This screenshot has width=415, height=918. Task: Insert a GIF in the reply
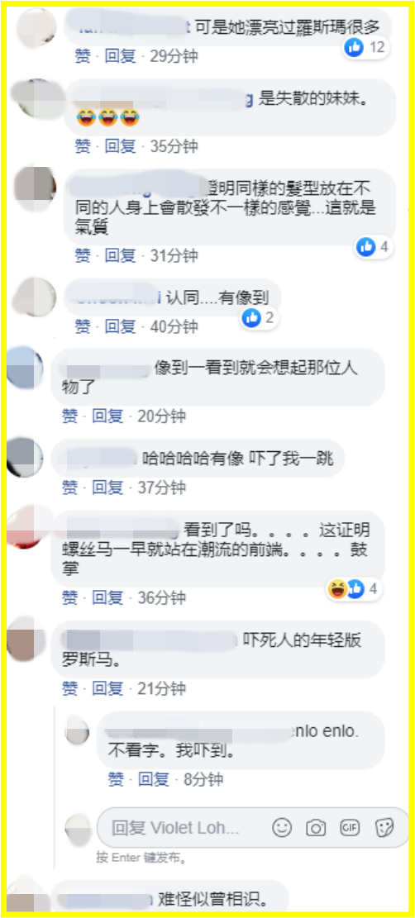[350, 827]
